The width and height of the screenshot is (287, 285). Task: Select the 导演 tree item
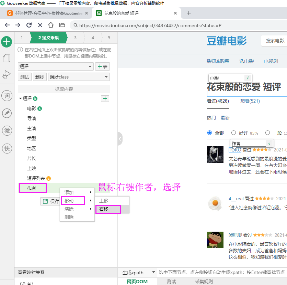32,118
